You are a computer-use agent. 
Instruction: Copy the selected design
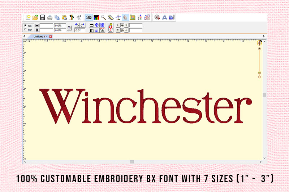pos(57,17)
